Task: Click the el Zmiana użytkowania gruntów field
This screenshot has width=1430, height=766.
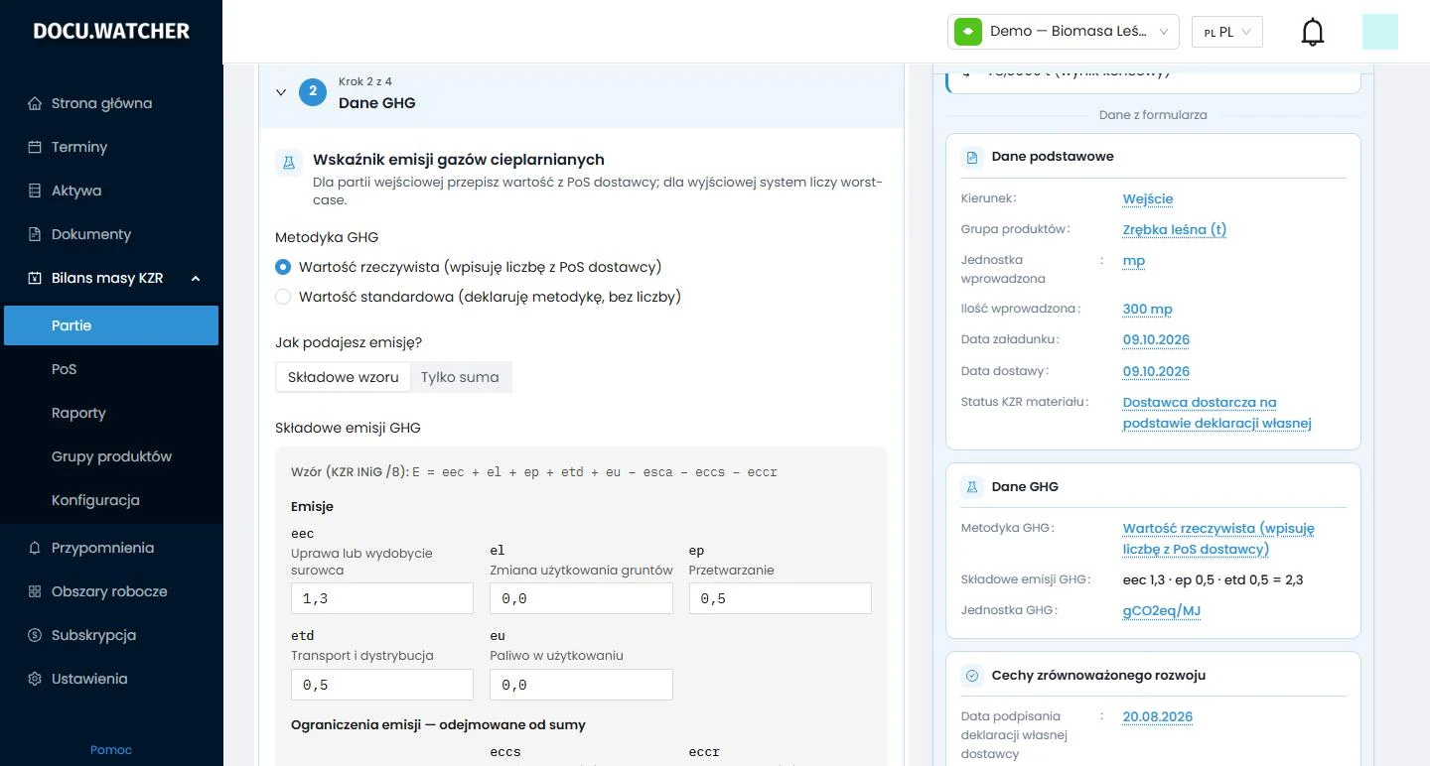Action: [x=581, y=598]
